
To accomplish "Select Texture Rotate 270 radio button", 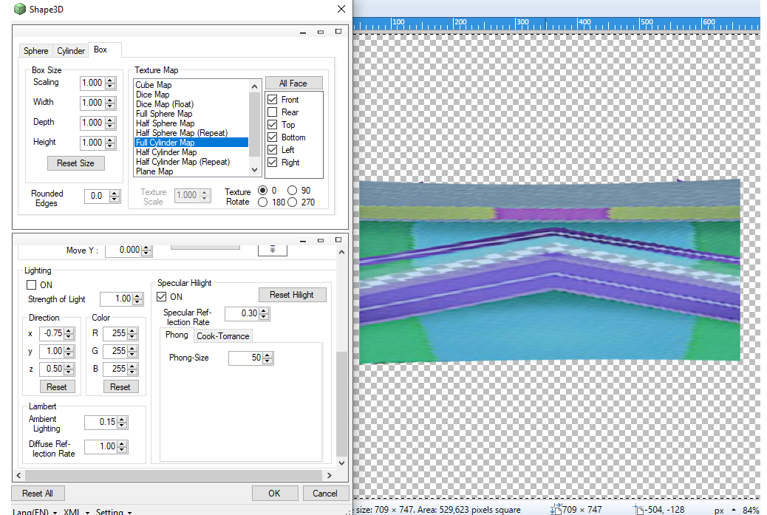I will (293, 202).
